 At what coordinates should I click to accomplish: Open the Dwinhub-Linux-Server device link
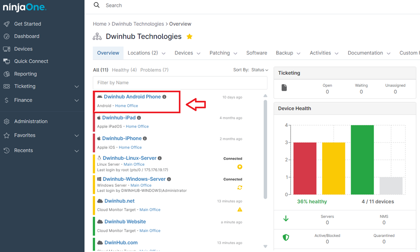(129, 158)
